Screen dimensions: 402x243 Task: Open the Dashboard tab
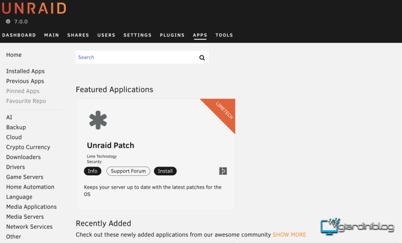[x=19, y=35]
